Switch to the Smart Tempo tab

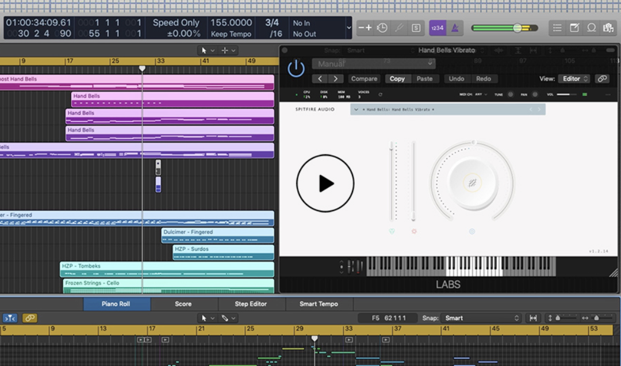click(319, 304)
